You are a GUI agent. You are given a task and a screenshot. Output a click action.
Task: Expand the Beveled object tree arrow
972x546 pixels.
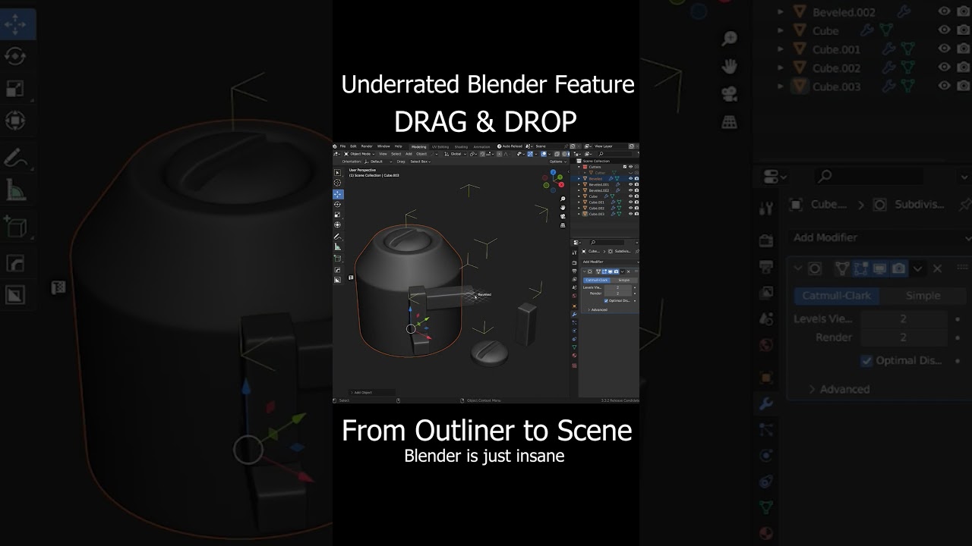pos(579,178)
